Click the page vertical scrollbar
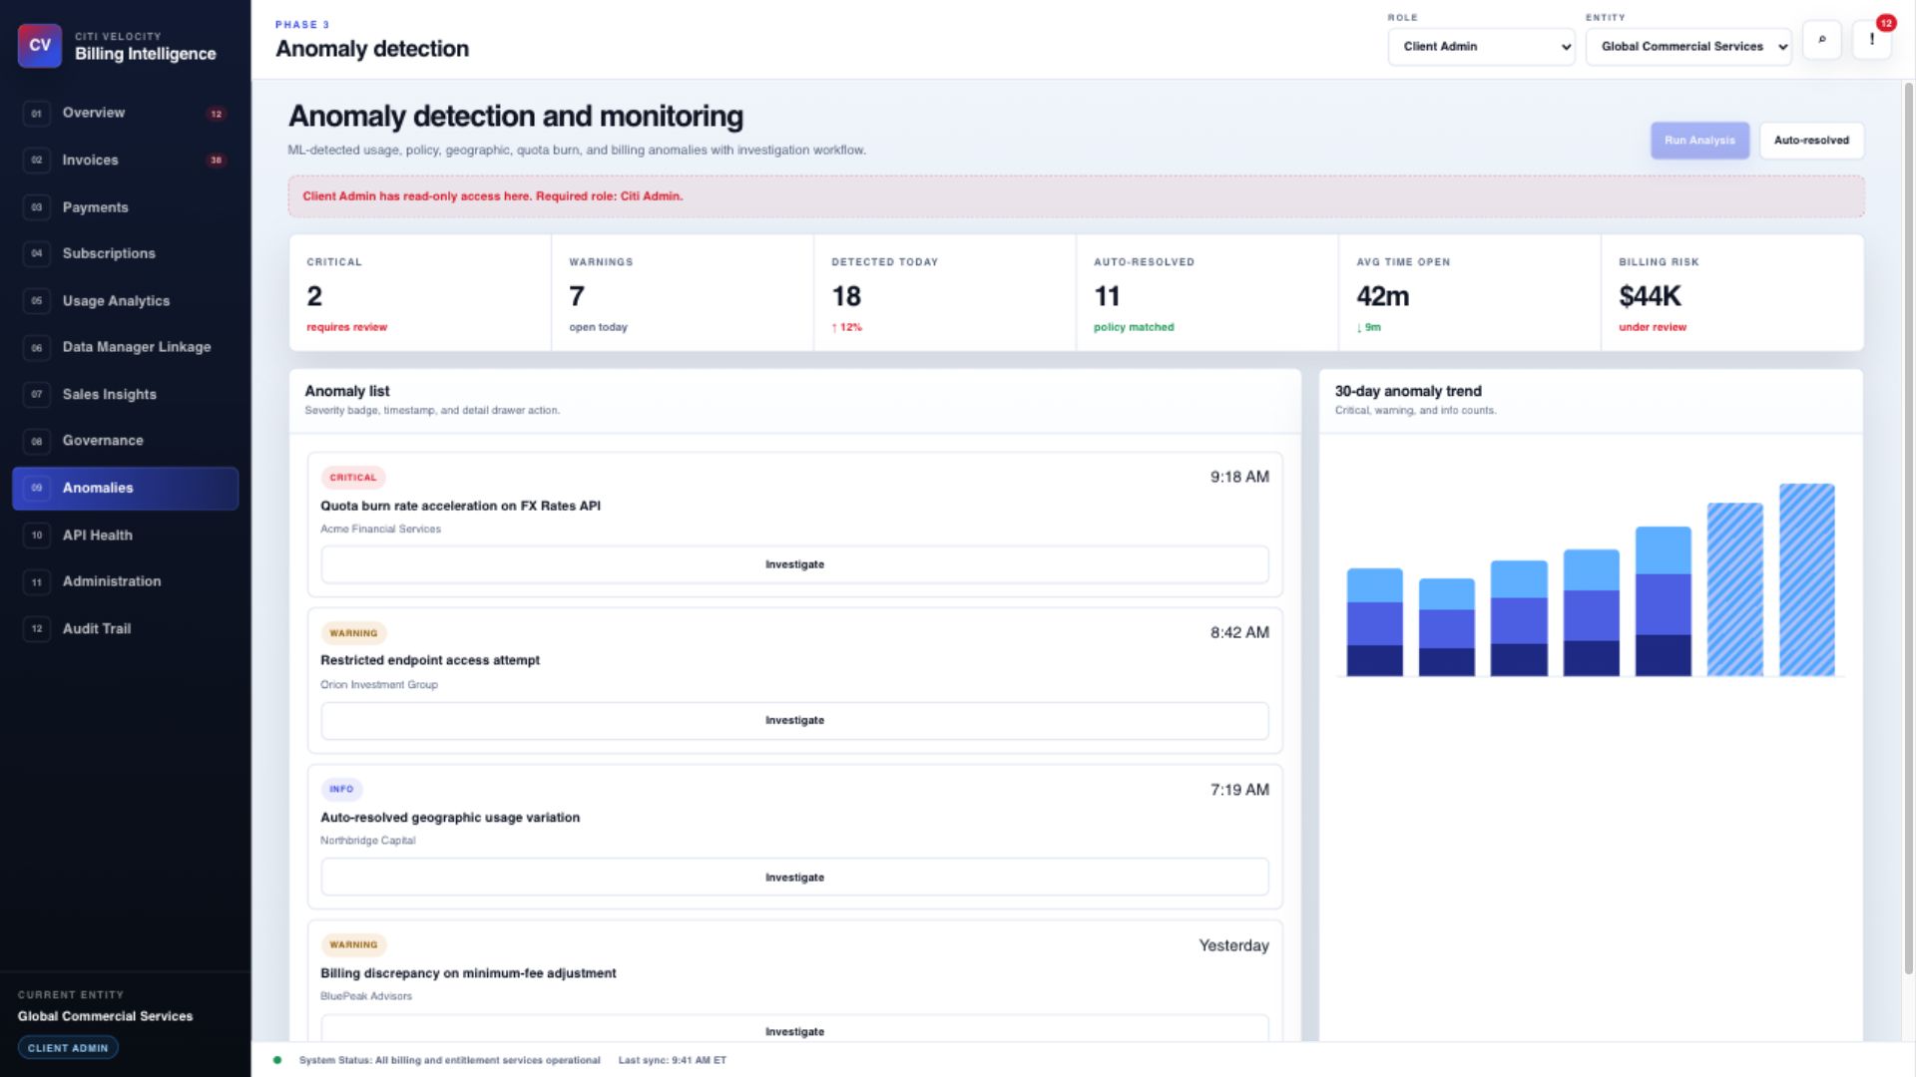The height and width of the screenshot is (1077, 1916). click(x=1908, y=529)
